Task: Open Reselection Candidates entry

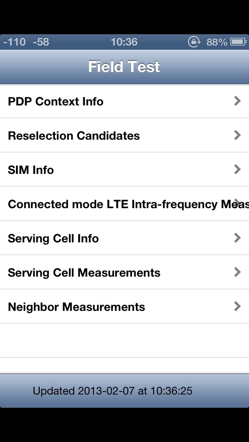Action: pos(74,136)
